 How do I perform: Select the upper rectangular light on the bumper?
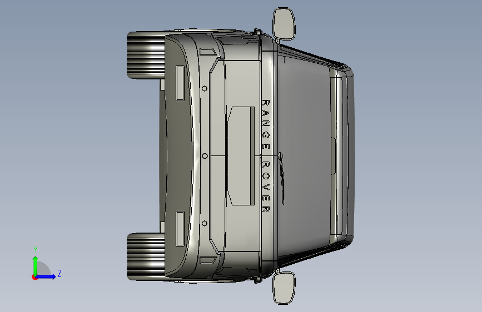pos(180,83)
